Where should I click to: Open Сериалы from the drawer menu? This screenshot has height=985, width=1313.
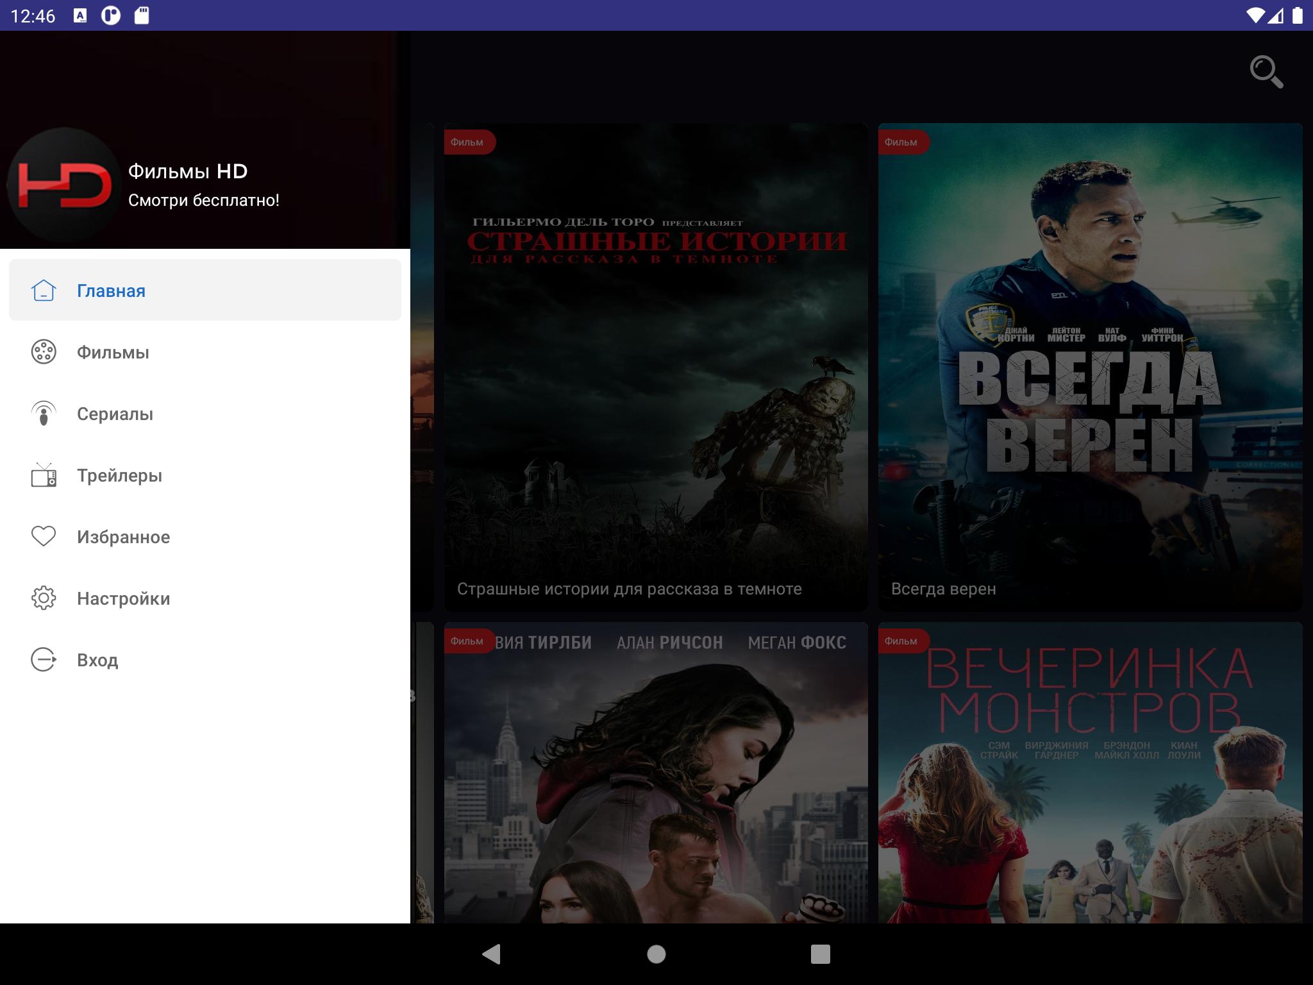coord(205,414)
